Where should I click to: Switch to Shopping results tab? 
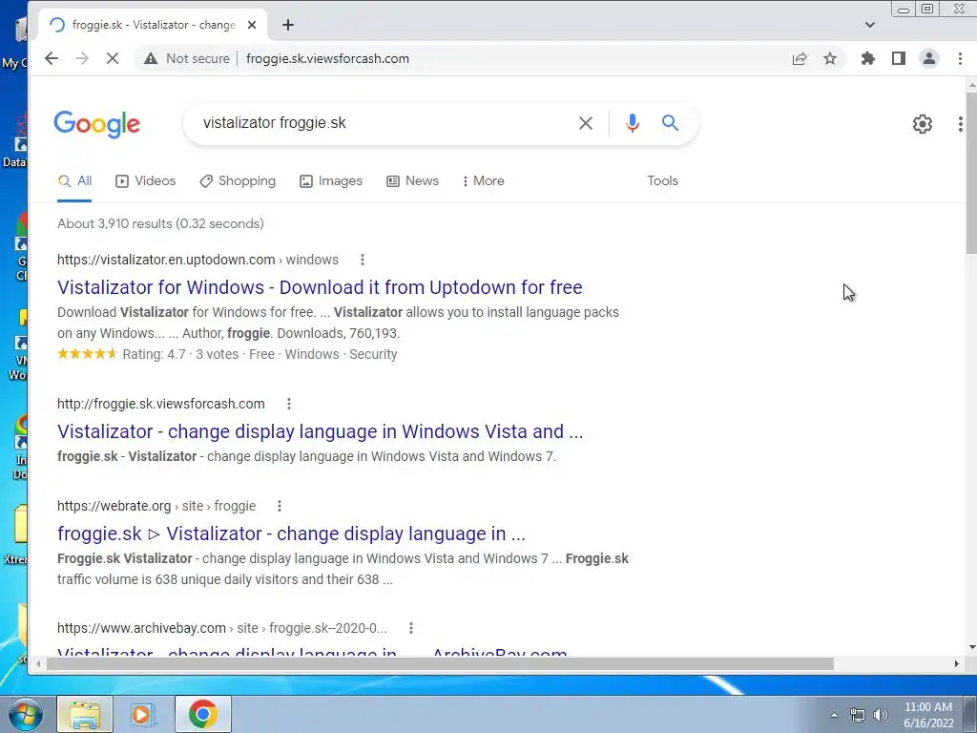[238, 180]
